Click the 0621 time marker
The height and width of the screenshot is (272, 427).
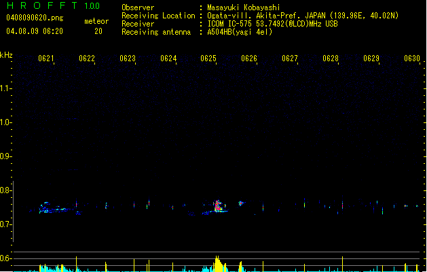pyautogui.click(x=45, y=58)
